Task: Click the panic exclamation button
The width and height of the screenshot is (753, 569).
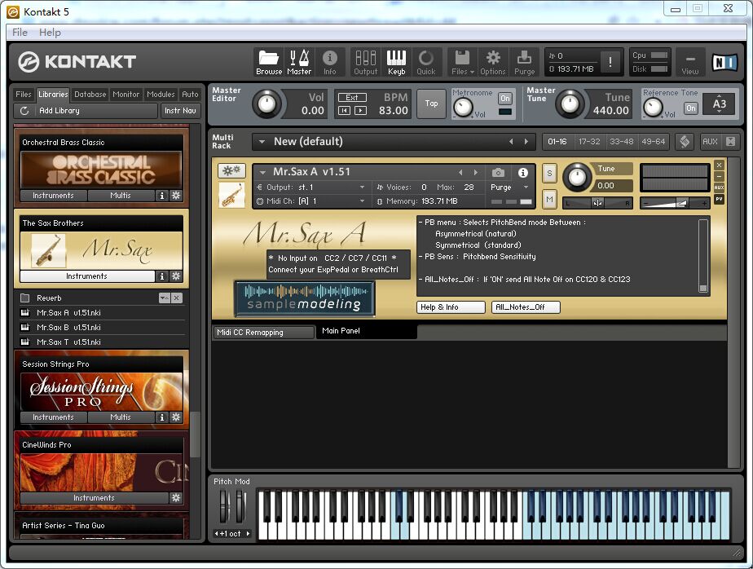Action: coord(610,62)
